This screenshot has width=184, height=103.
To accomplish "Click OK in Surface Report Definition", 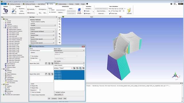I will (49, 98).
